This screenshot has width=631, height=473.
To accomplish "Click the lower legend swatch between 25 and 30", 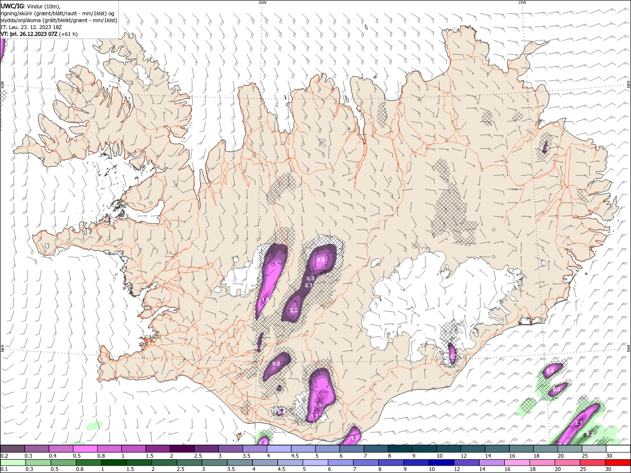I will (593, 463).
